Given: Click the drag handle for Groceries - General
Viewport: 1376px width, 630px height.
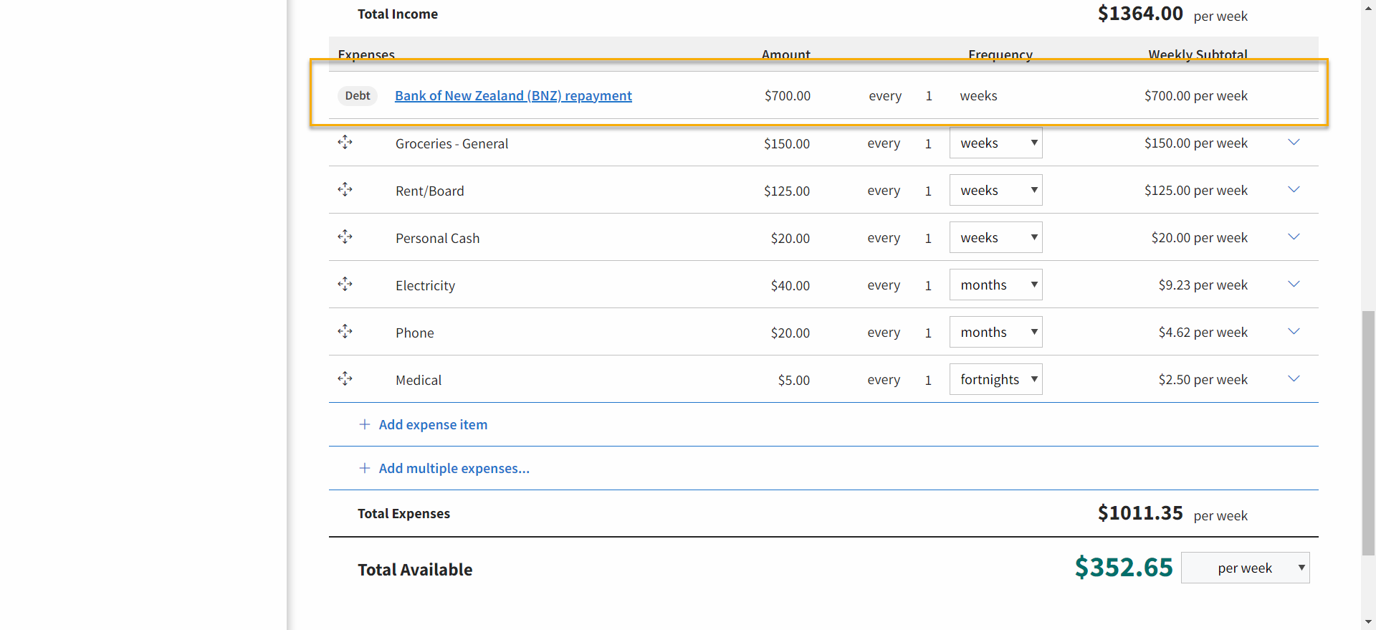Looking at the screenshot, I should coord(345,142).
